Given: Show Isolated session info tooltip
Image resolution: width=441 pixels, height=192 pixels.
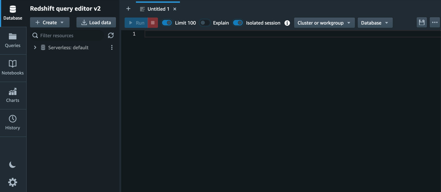Looking at the screenshot, I should (287, 23).
